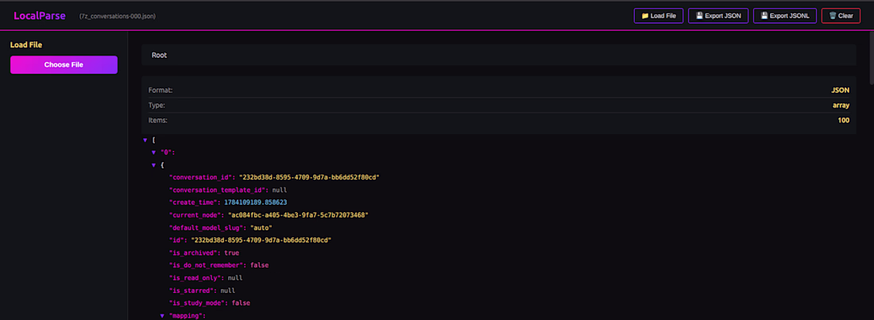Click the Choose File button in sidebar
This screenshot has width=874, height=320.
[64, 64]
